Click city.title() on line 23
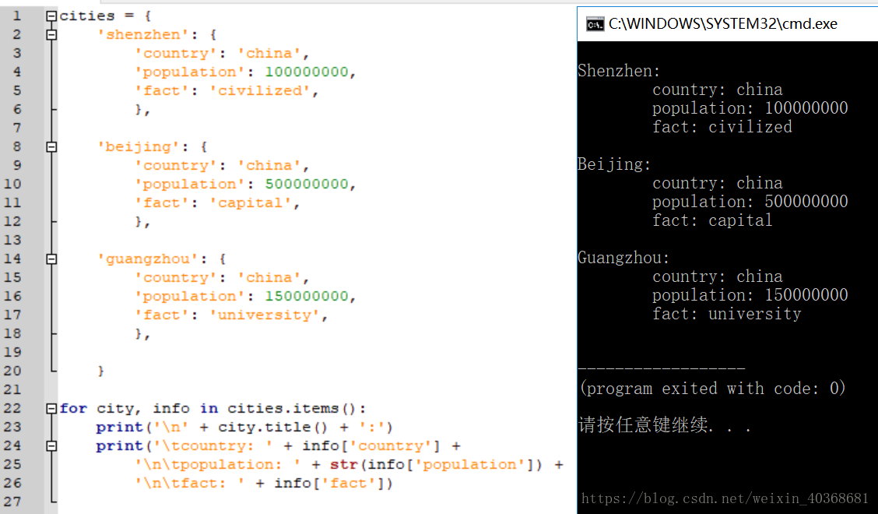 coord(272,427)
